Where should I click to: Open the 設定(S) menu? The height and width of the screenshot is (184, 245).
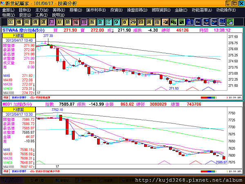coord(25,15)
